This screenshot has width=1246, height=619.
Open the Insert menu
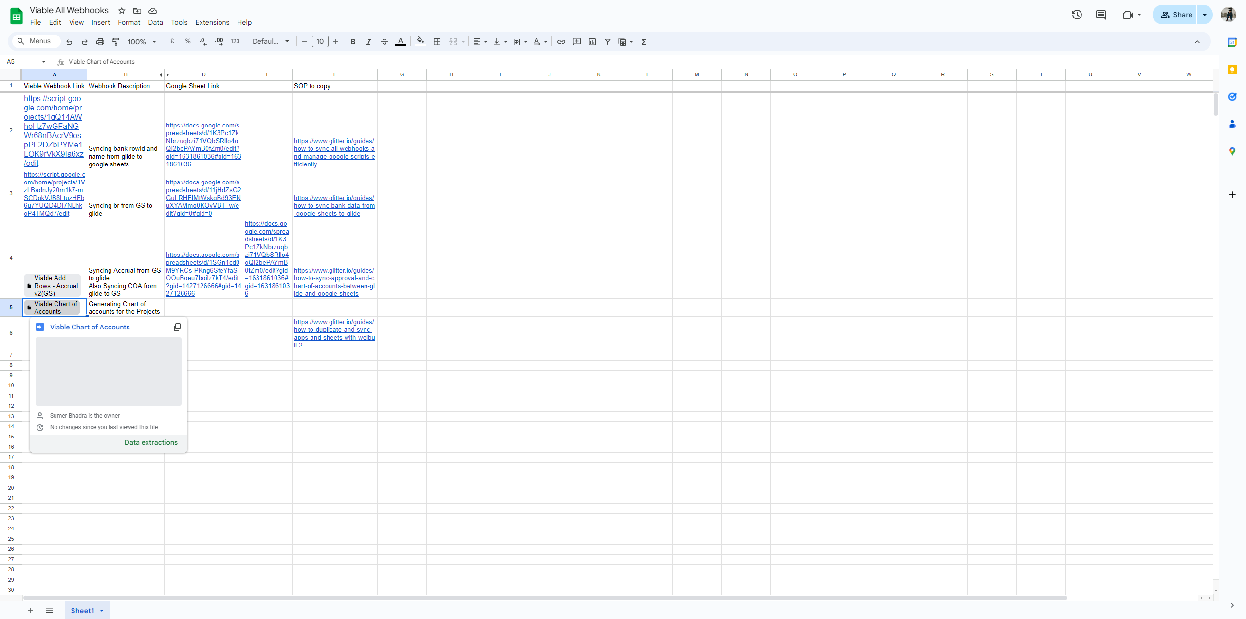point(101,22)
